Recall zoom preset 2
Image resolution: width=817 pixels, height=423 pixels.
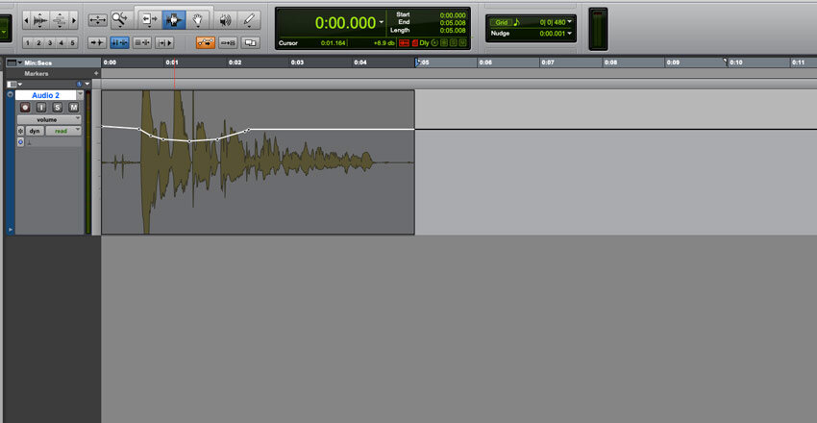click(x=39, y=42)
